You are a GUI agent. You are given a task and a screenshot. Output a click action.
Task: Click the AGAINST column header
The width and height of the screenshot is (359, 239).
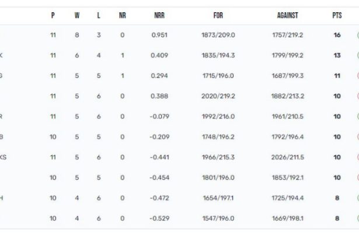click(x=288, y=16)
